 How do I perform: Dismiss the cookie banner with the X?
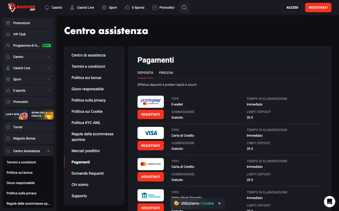coord(220,203)
